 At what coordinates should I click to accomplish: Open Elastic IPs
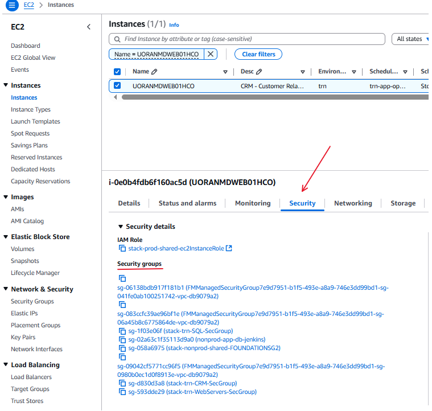24,313
